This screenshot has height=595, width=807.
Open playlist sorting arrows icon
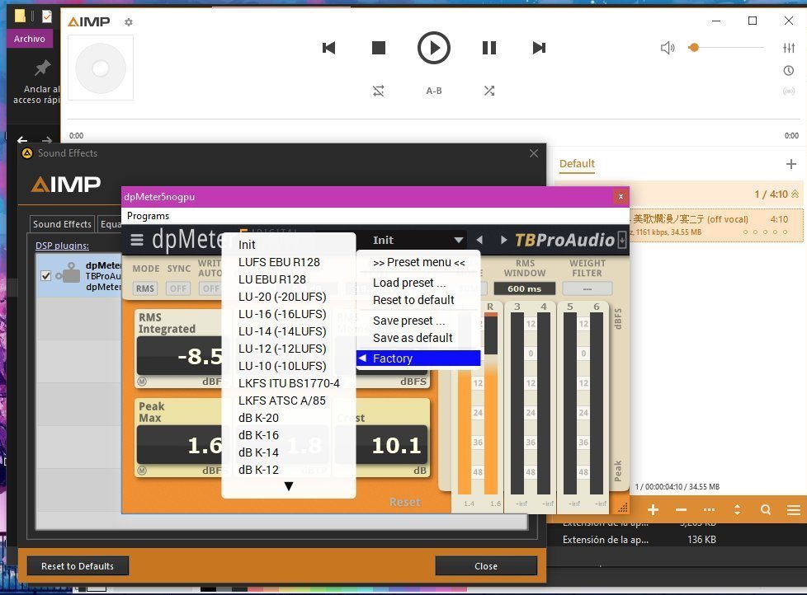[737, 510]
